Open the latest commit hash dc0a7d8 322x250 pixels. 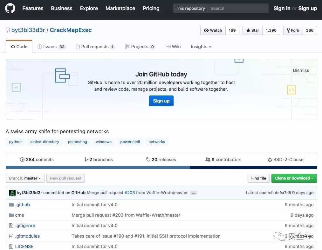point(283,193)
